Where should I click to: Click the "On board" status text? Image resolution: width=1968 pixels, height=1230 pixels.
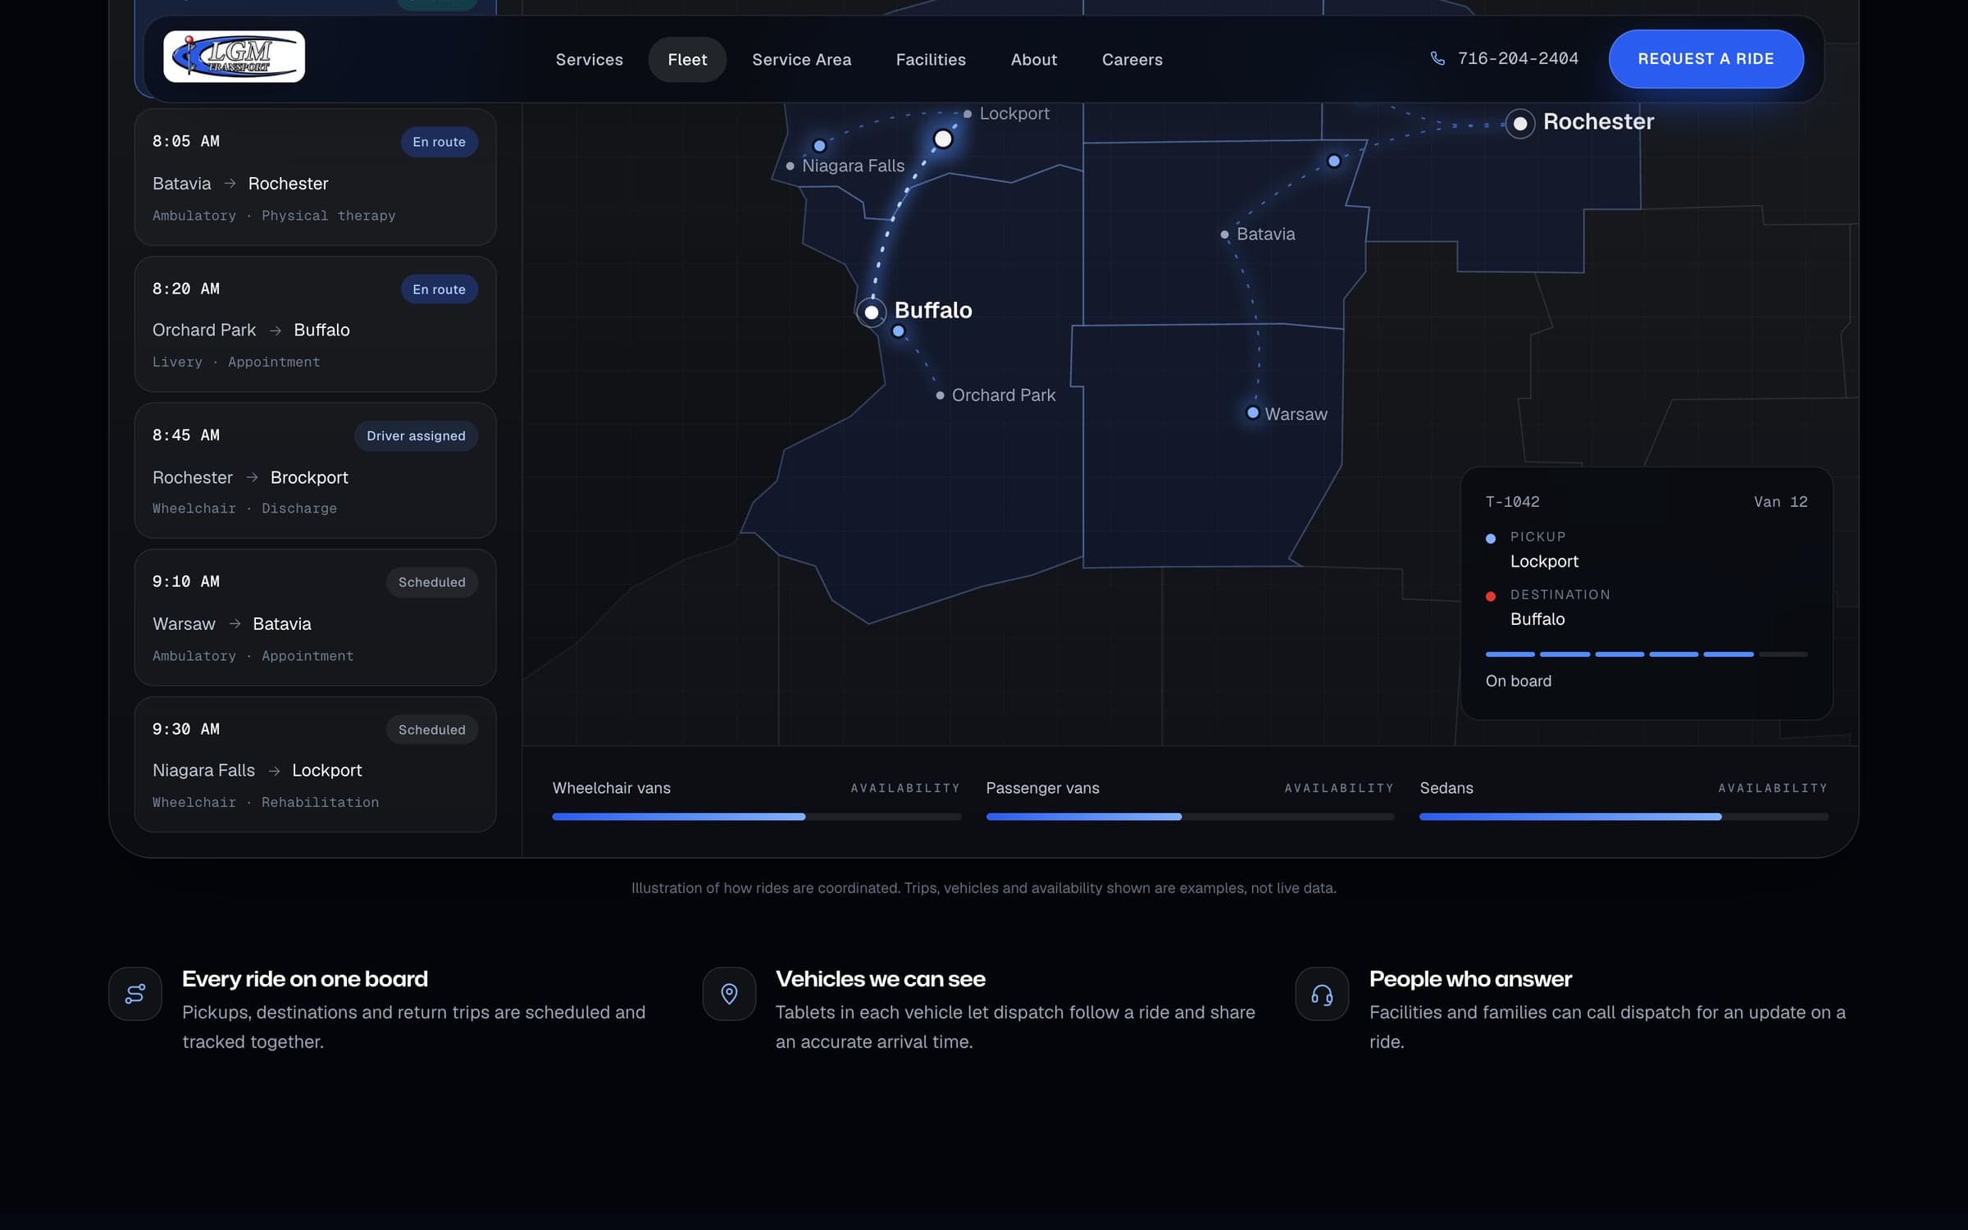tap(1519, 681)
